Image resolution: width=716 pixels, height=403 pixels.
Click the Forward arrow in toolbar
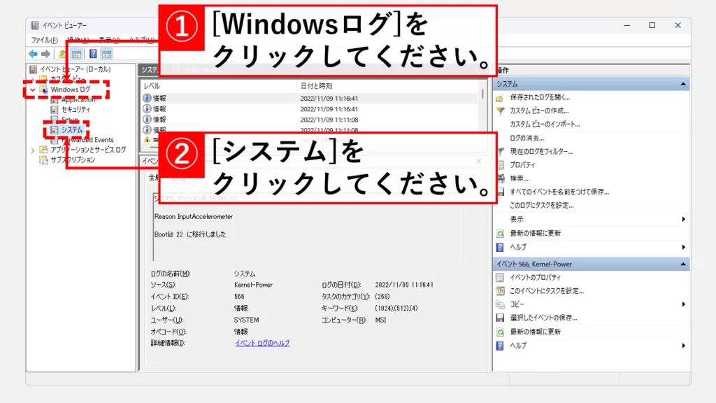click(x=45, y=54)
